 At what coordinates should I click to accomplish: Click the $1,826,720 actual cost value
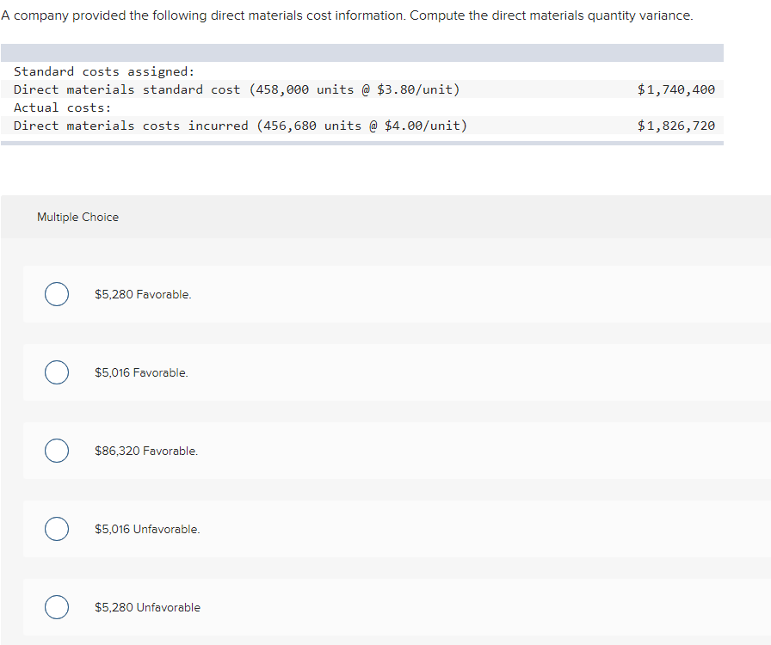point(676,126)
